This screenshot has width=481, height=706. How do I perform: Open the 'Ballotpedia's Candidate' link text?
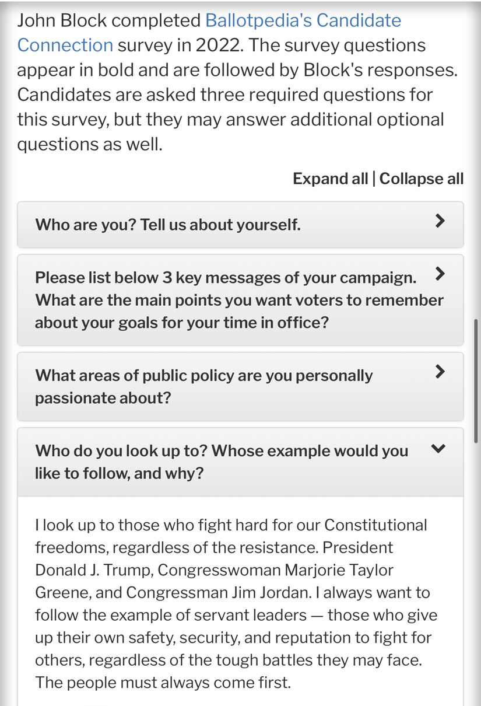(x=303, y=20)
